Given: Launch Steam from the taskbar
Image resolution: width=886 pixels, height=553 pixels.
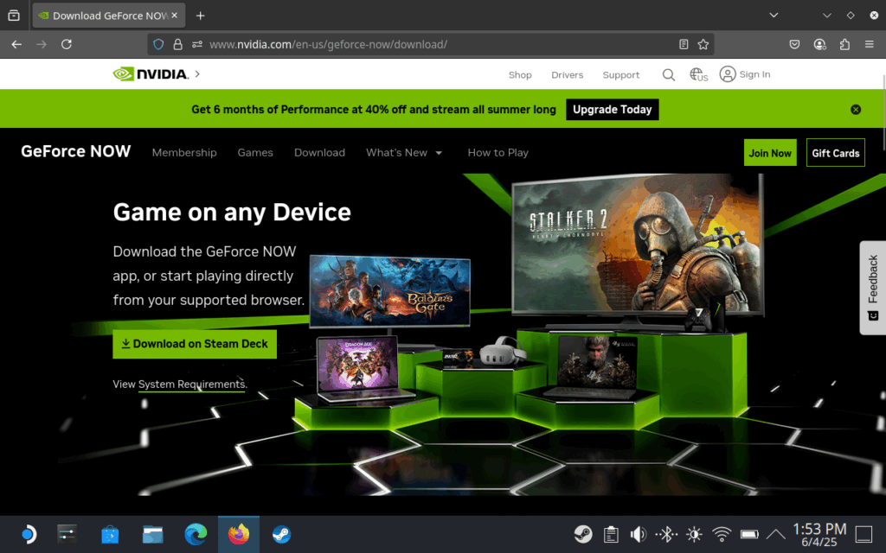Looking at the screenshot, I should pos(281,534).
